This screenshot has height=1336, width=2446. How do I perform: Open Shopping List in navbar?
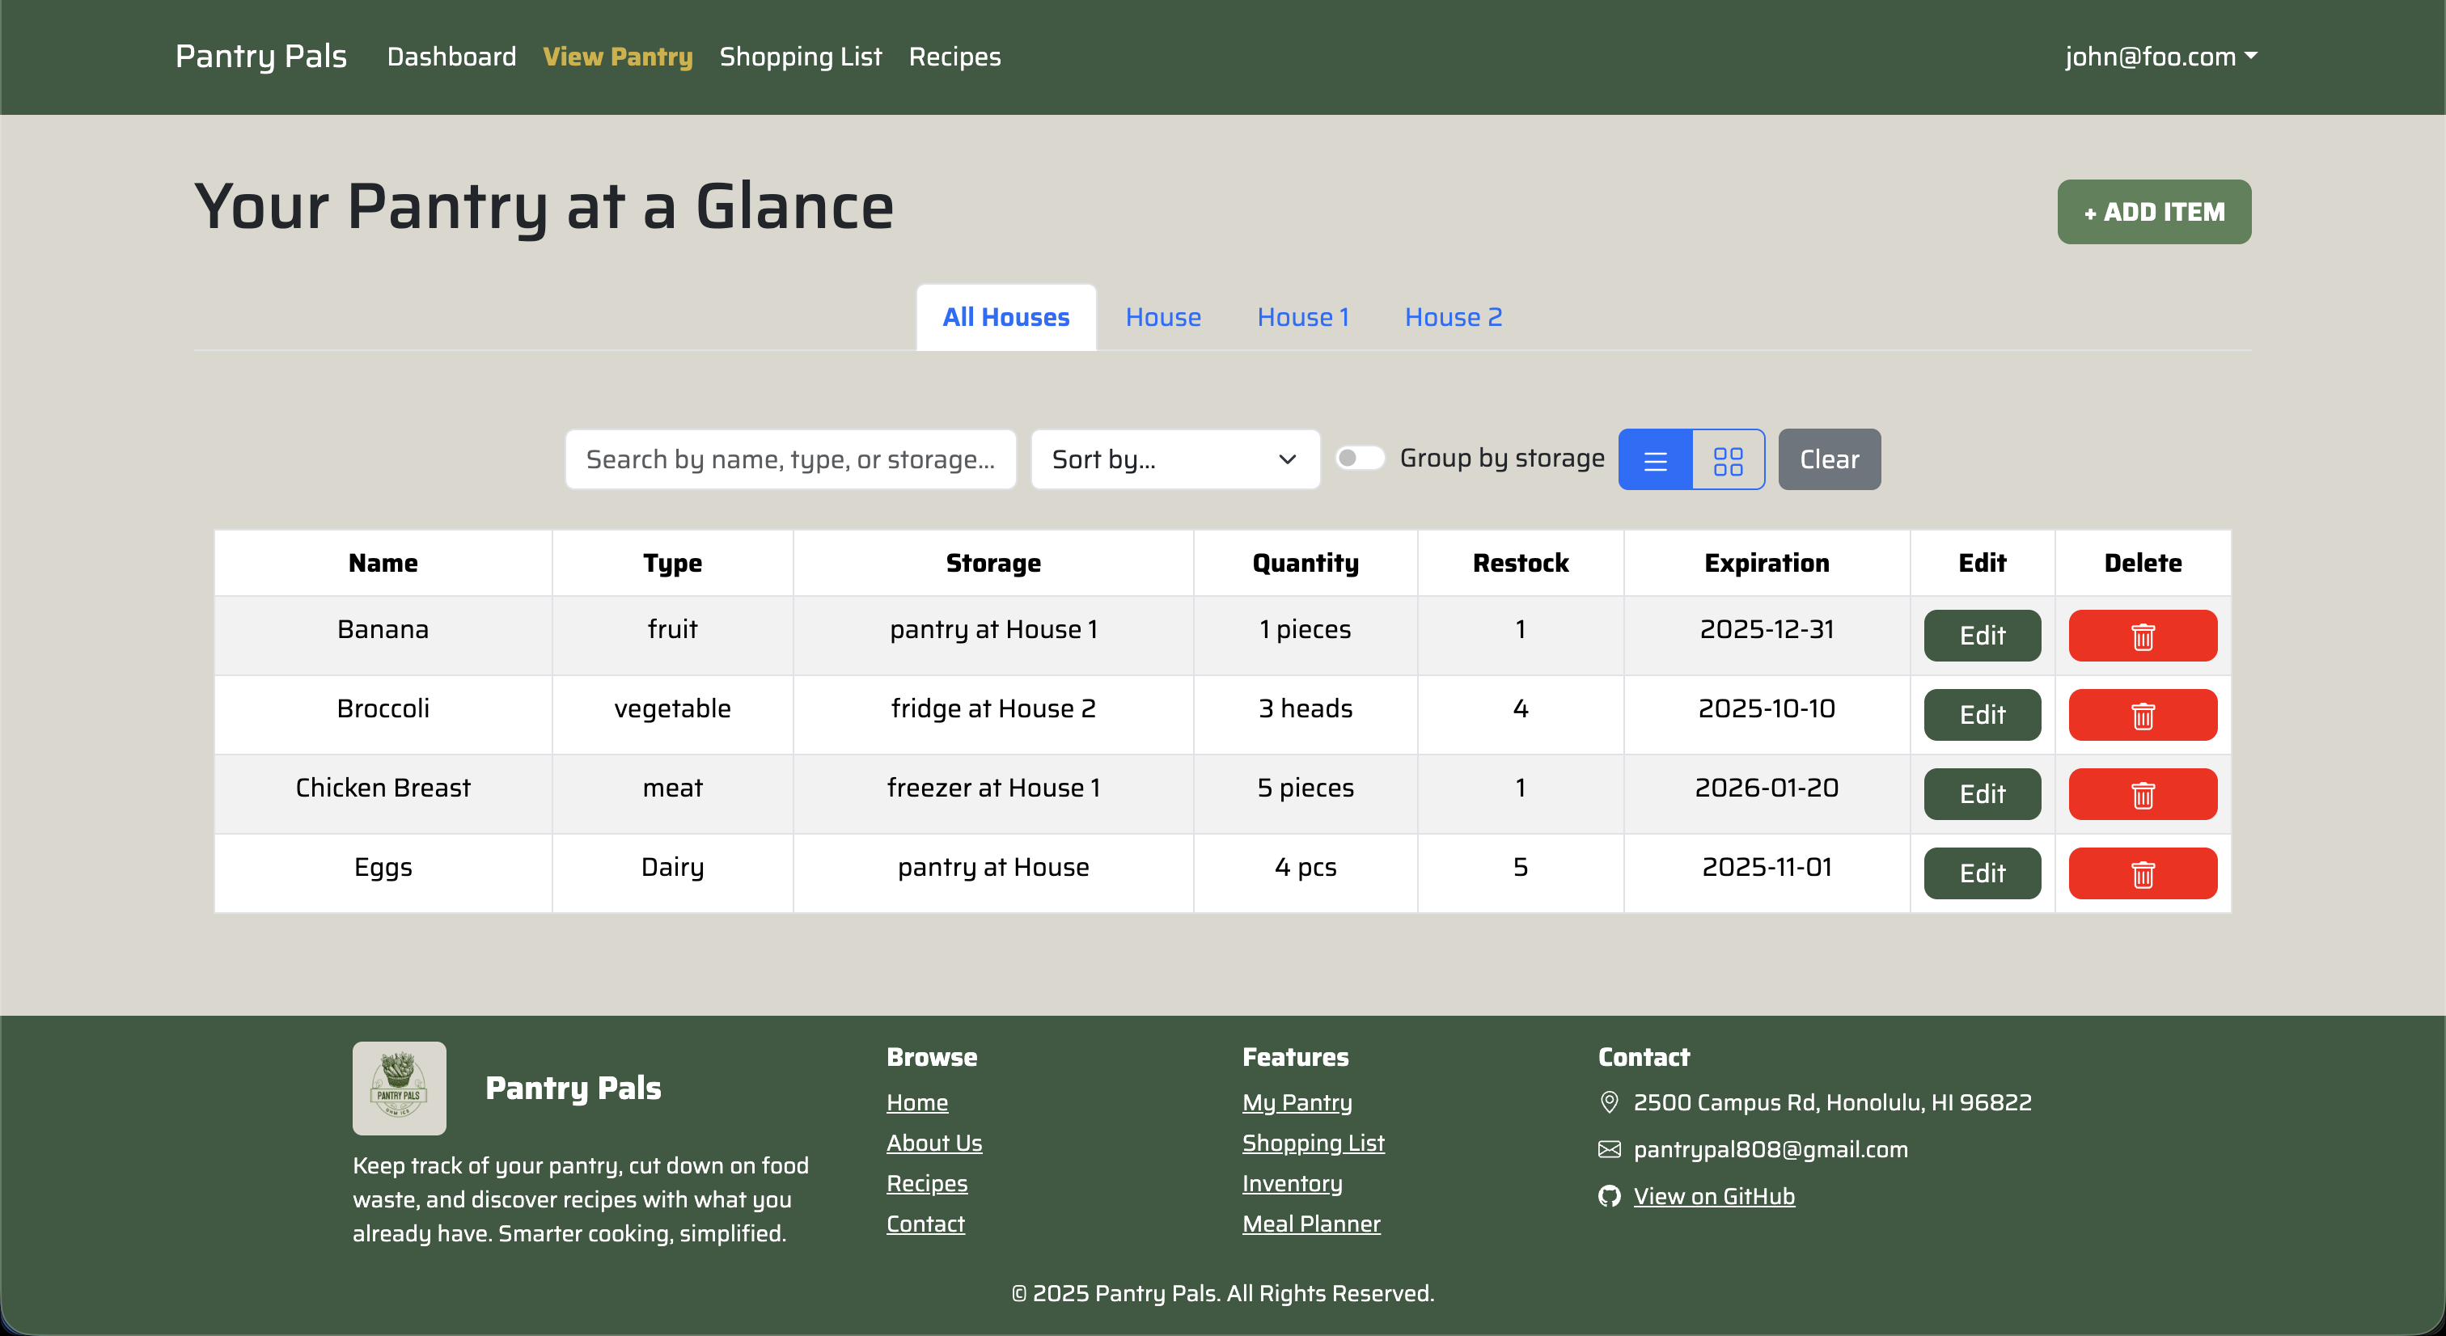799,57
